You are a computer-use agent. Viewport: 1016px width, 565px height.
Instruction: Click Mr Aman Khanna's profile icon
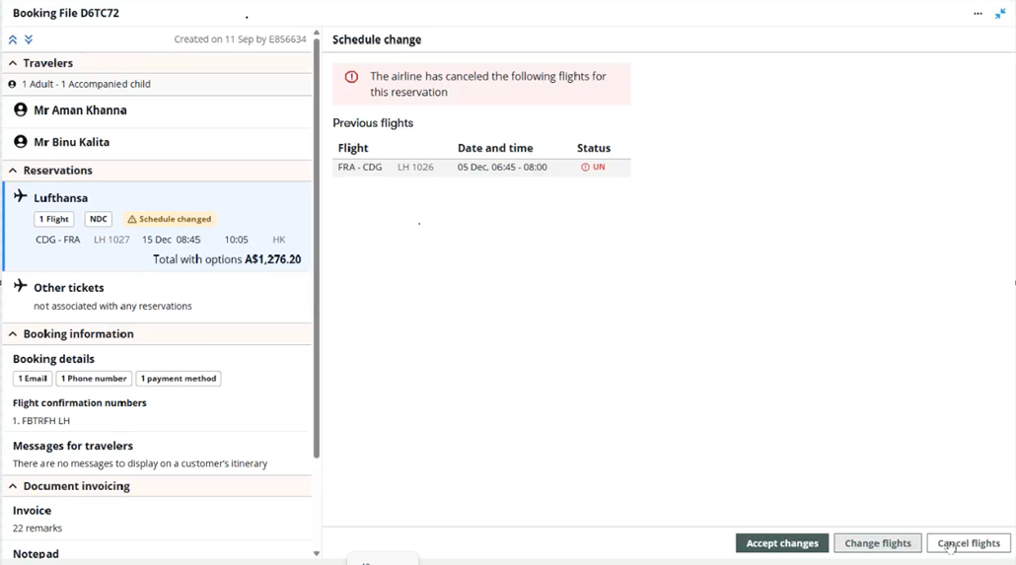21,110
